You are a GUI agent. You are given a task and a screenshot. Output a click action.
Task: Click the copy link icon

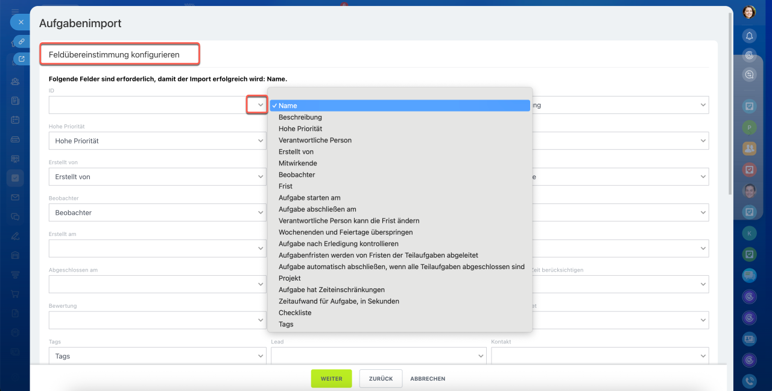tap(21, 42)
